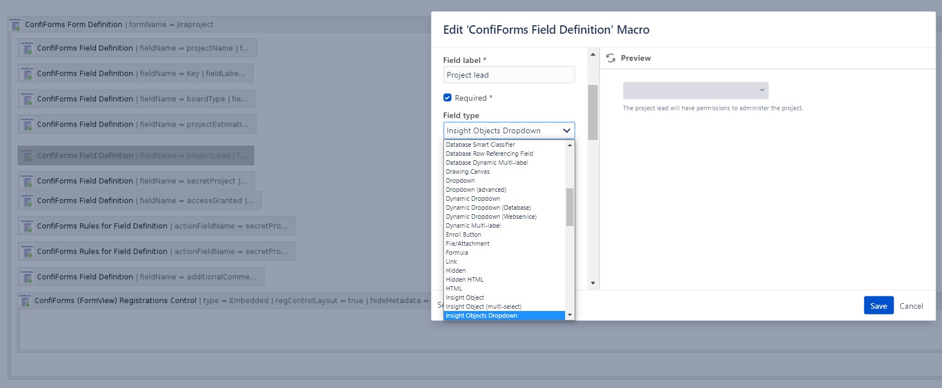Click the Save button
This screenshot has width=942, height=388.
[x=878, y=305]
